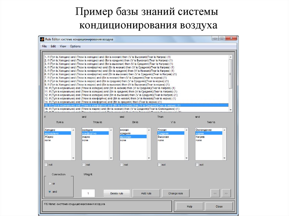Click the Вл list scroll down arrow
The image size is (289, 216).
[149, 158]
